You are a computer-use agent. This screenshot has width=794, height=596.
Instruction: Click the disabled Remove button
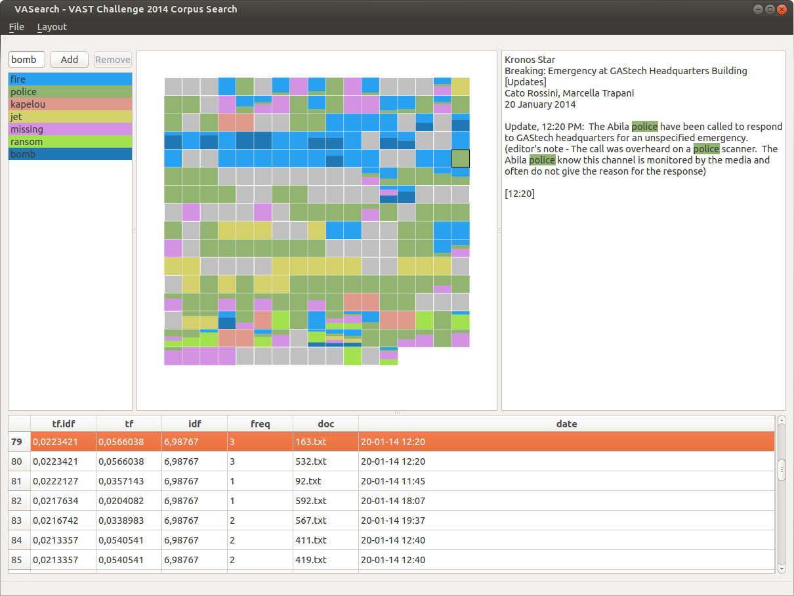[x=113, y=60]
